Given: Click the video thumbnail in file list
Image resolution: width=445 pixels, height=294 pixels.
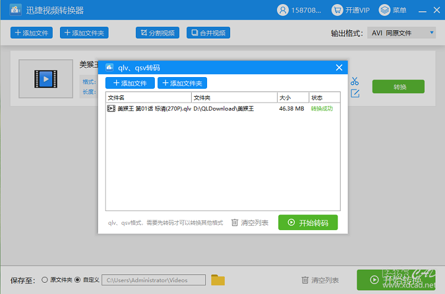Looking at the screenshot, I should [x=46, y=79].
